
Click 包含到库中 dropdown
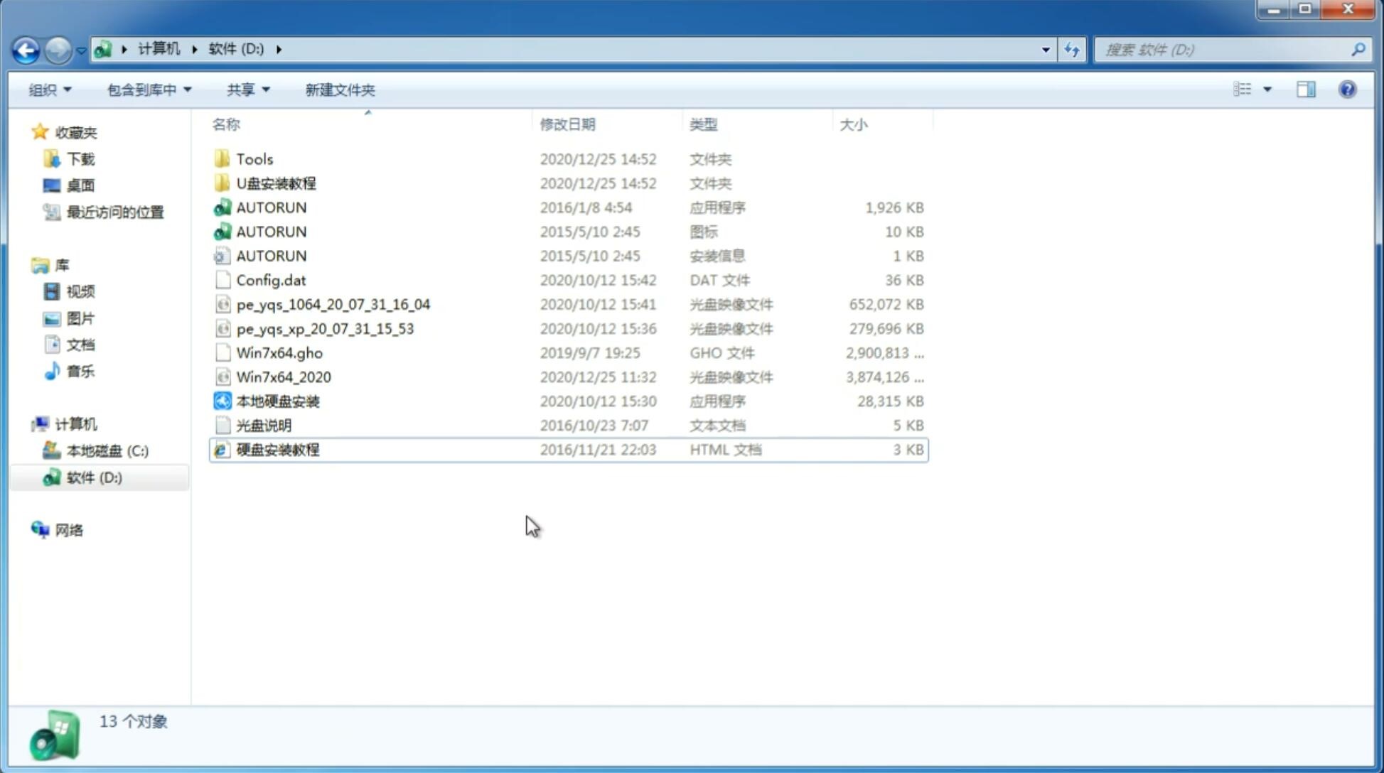(x=149, y=90)
